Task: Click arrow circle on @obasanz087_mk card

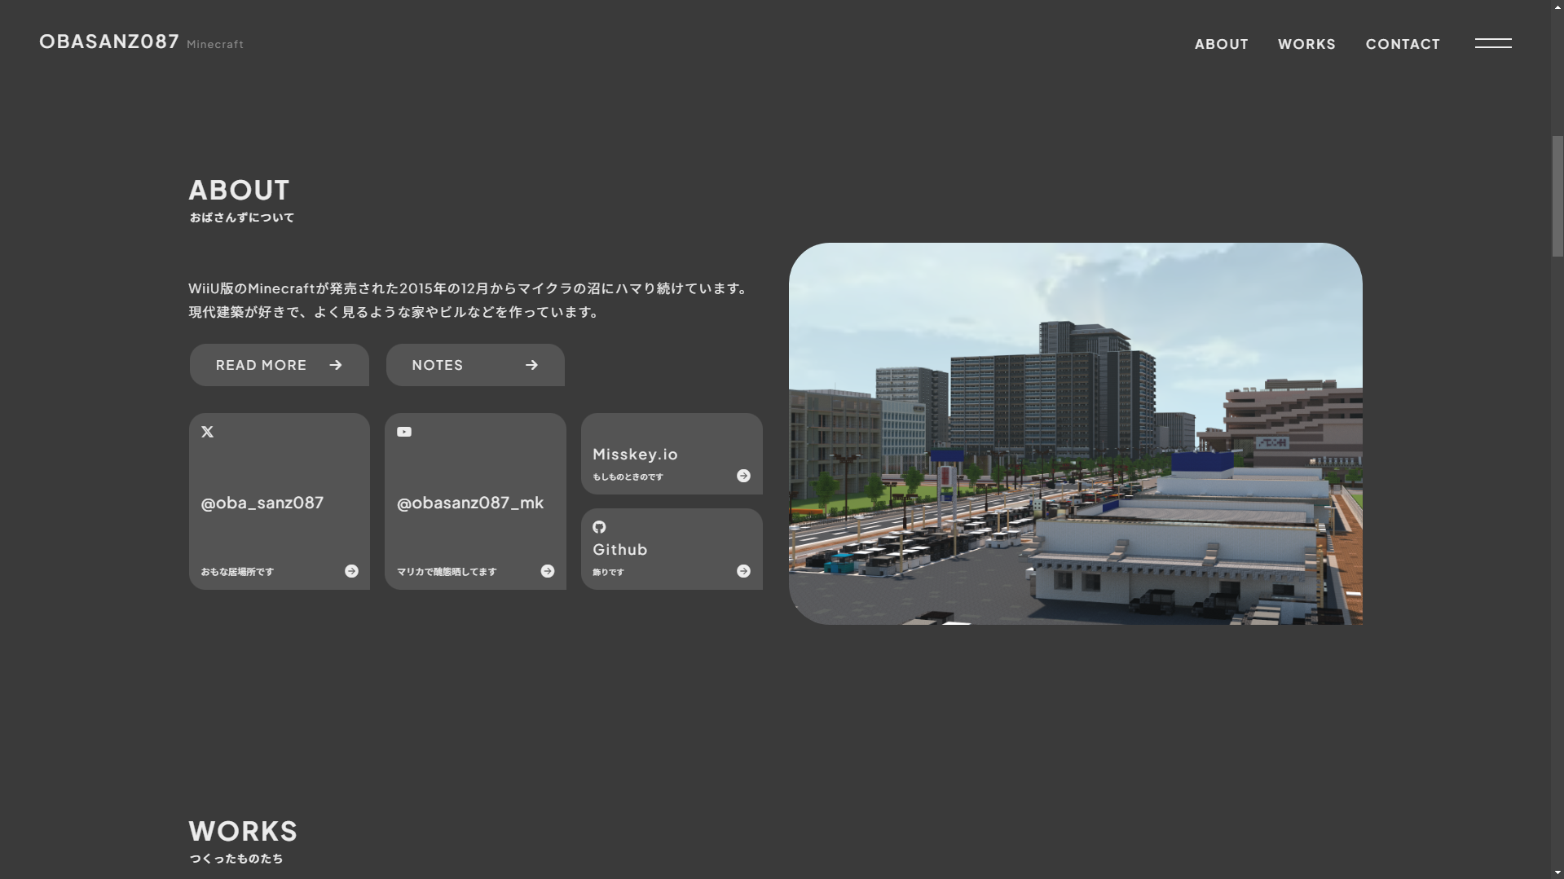Action: [548, 571]
